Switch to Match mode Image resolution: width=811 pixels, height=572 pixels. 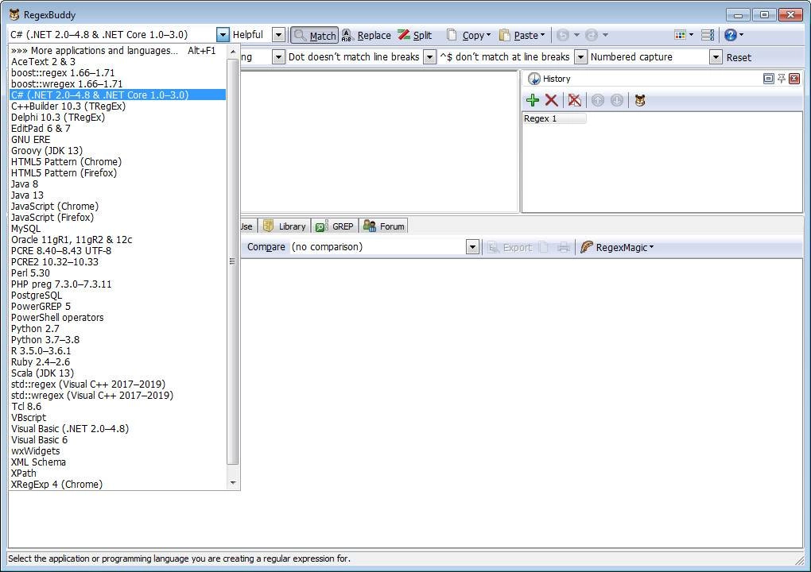click(x=315, y=35)
